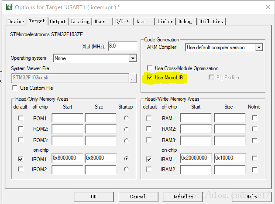This screenshot has height=204, width=275.
Task: Click the ROM1 Size field
Action: click(101, 118)
